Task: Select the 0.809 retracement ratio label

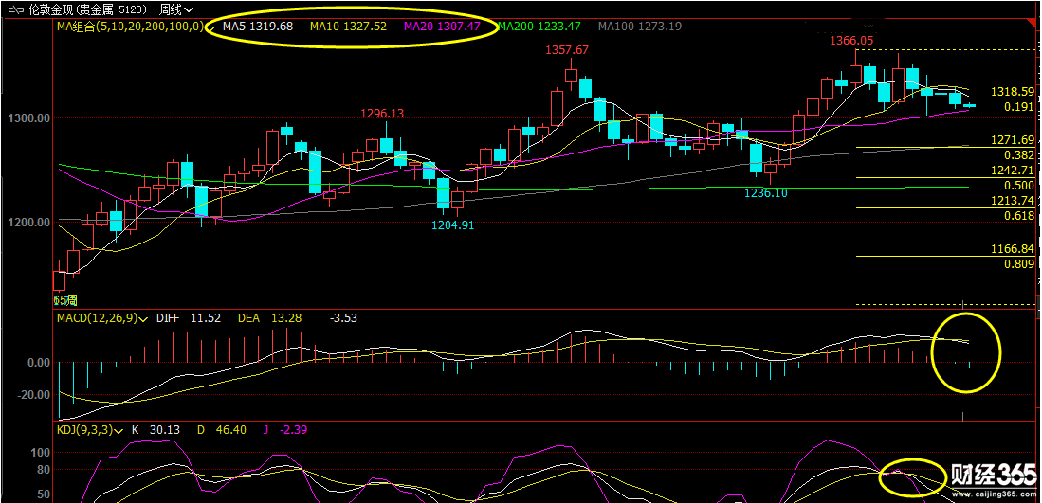Action: coord(1018,264)
